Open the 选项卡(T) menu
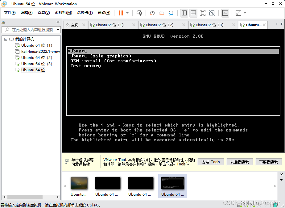 point(85,13)
